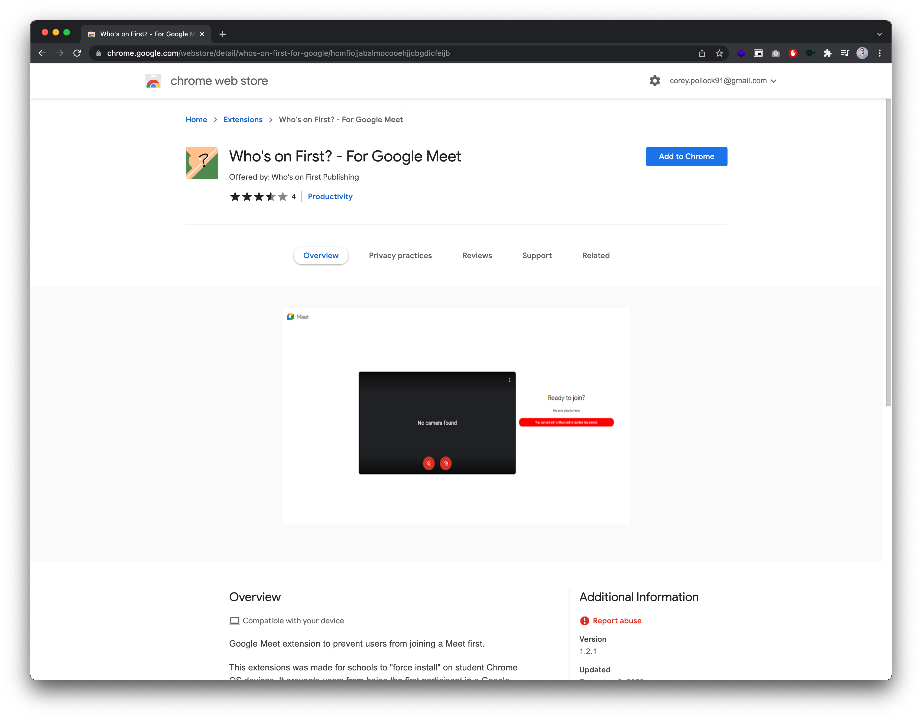This screenshot has width=922, height=720.
Task: Click the Google Meet preview screenshot
Action: 456,416
